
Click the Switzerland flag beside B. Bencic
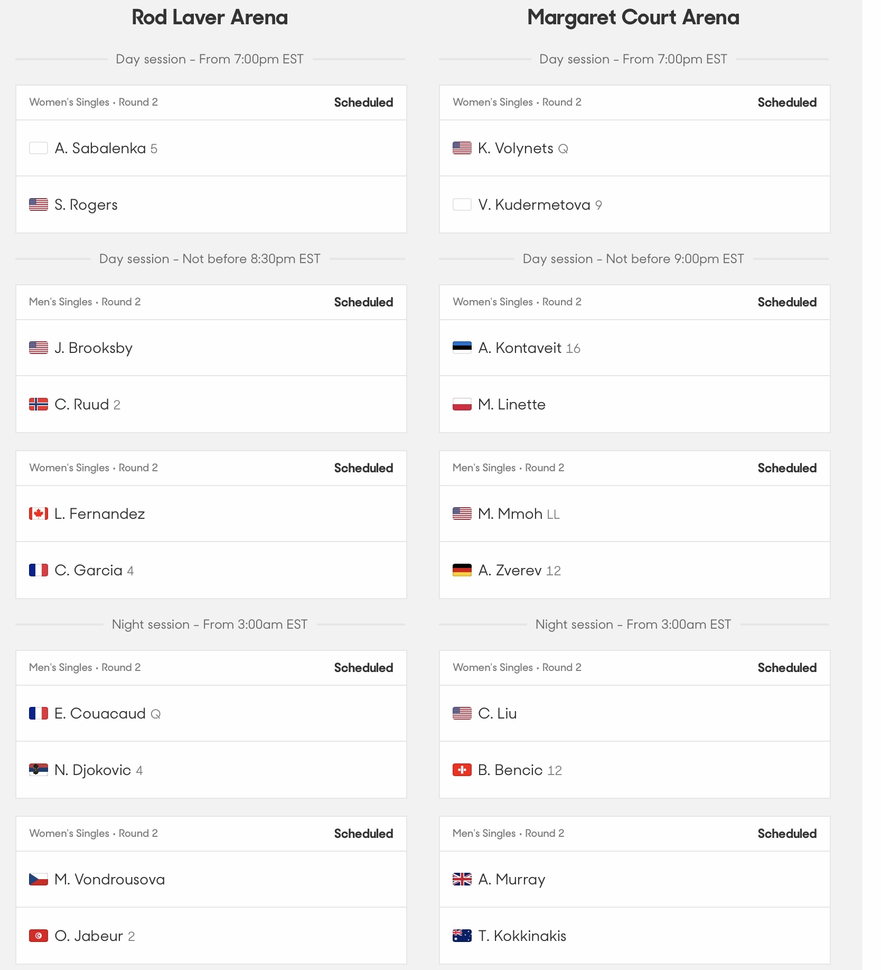[462, 770]
